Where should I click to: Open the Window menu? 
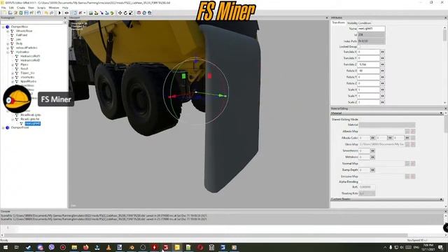[x=54, y=8]
